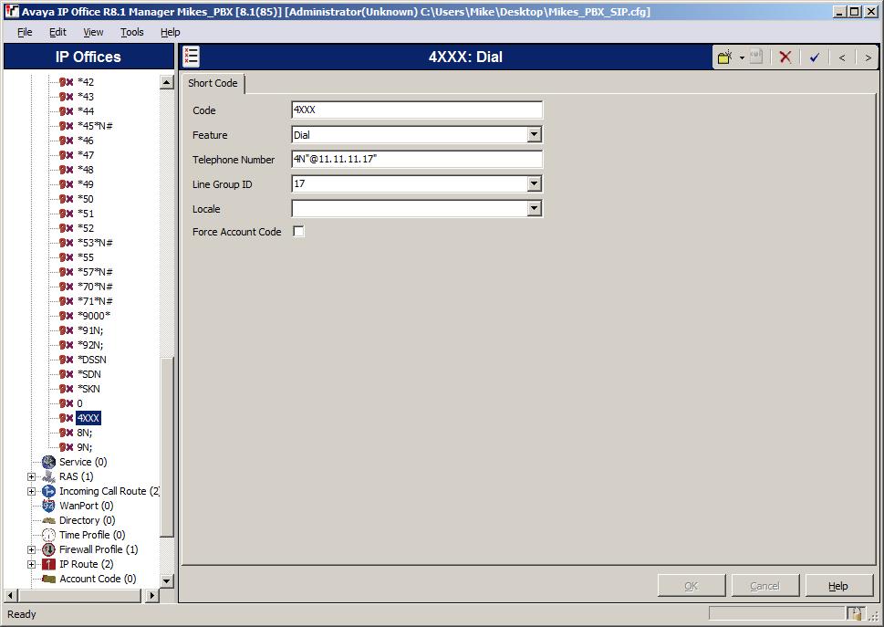884x627 pixels.
Task: Go to next record arrow
Action: point(868,57)
